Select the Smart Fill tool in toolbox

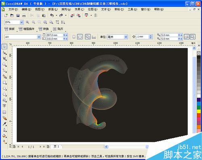click(4, 76)
